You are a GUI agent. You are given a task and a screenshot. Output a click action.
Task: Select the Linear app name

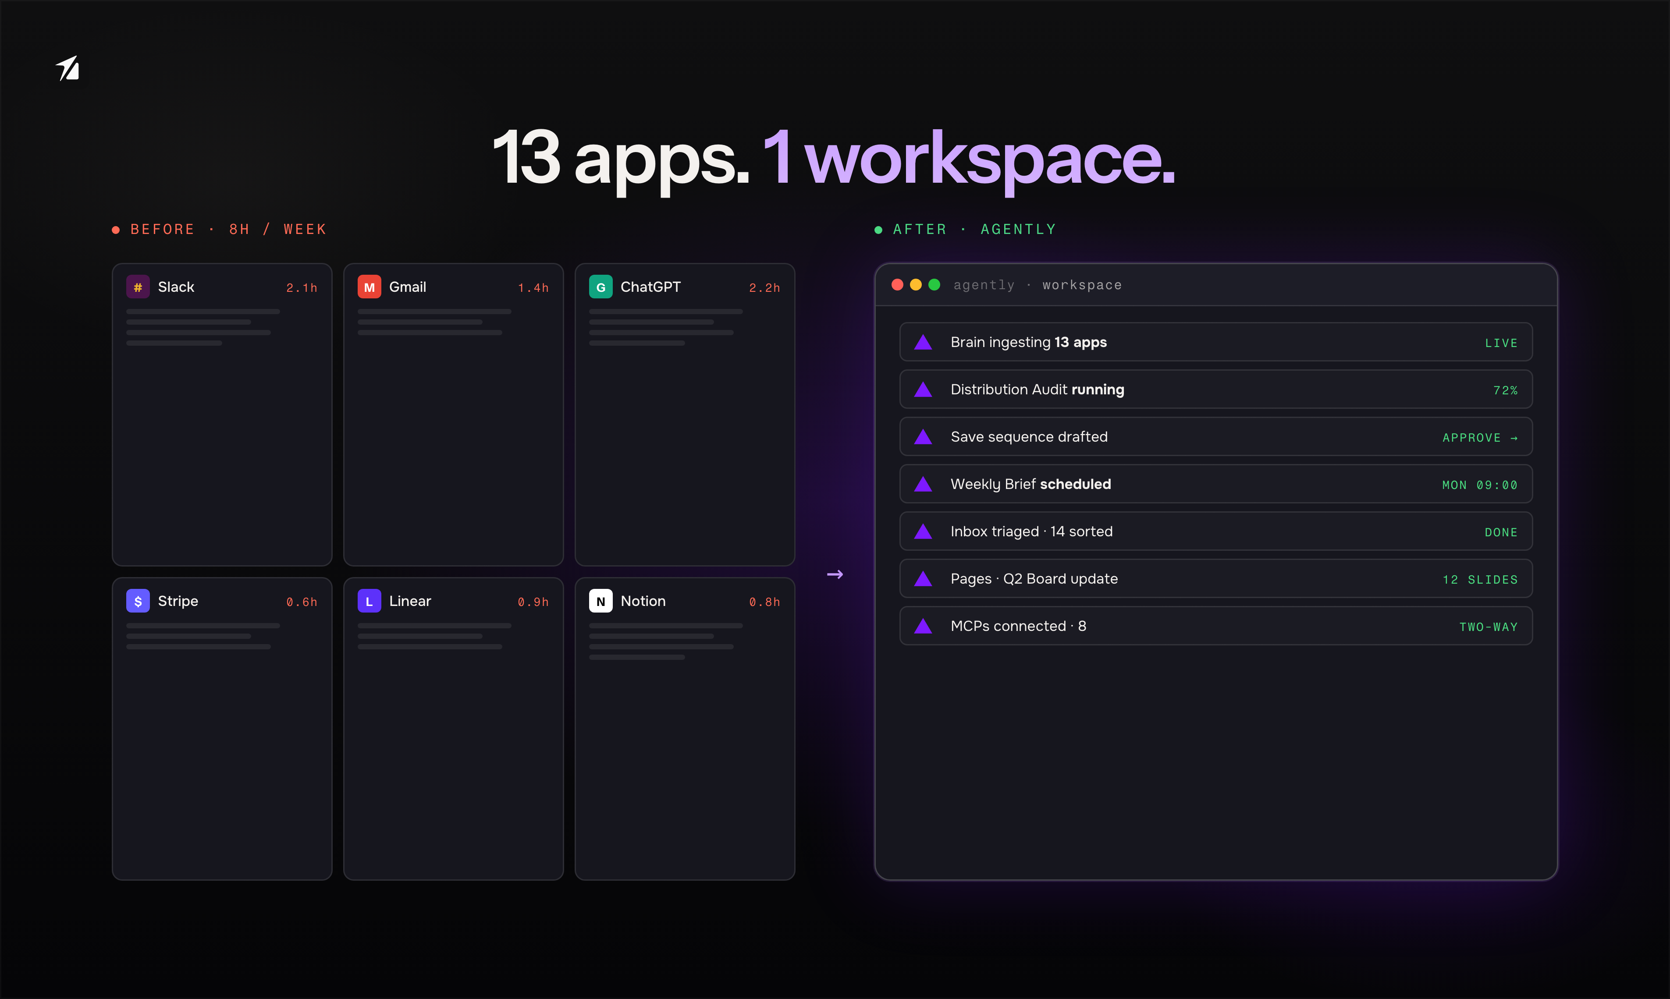[x=410, y=601]
